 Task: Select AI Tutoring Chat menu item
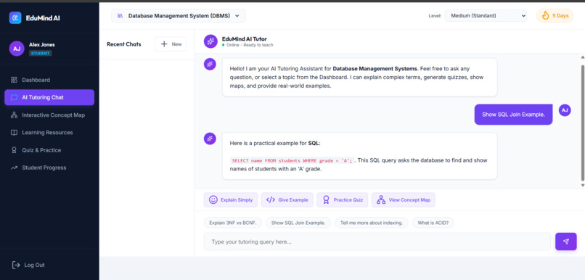tap(49, 97)
